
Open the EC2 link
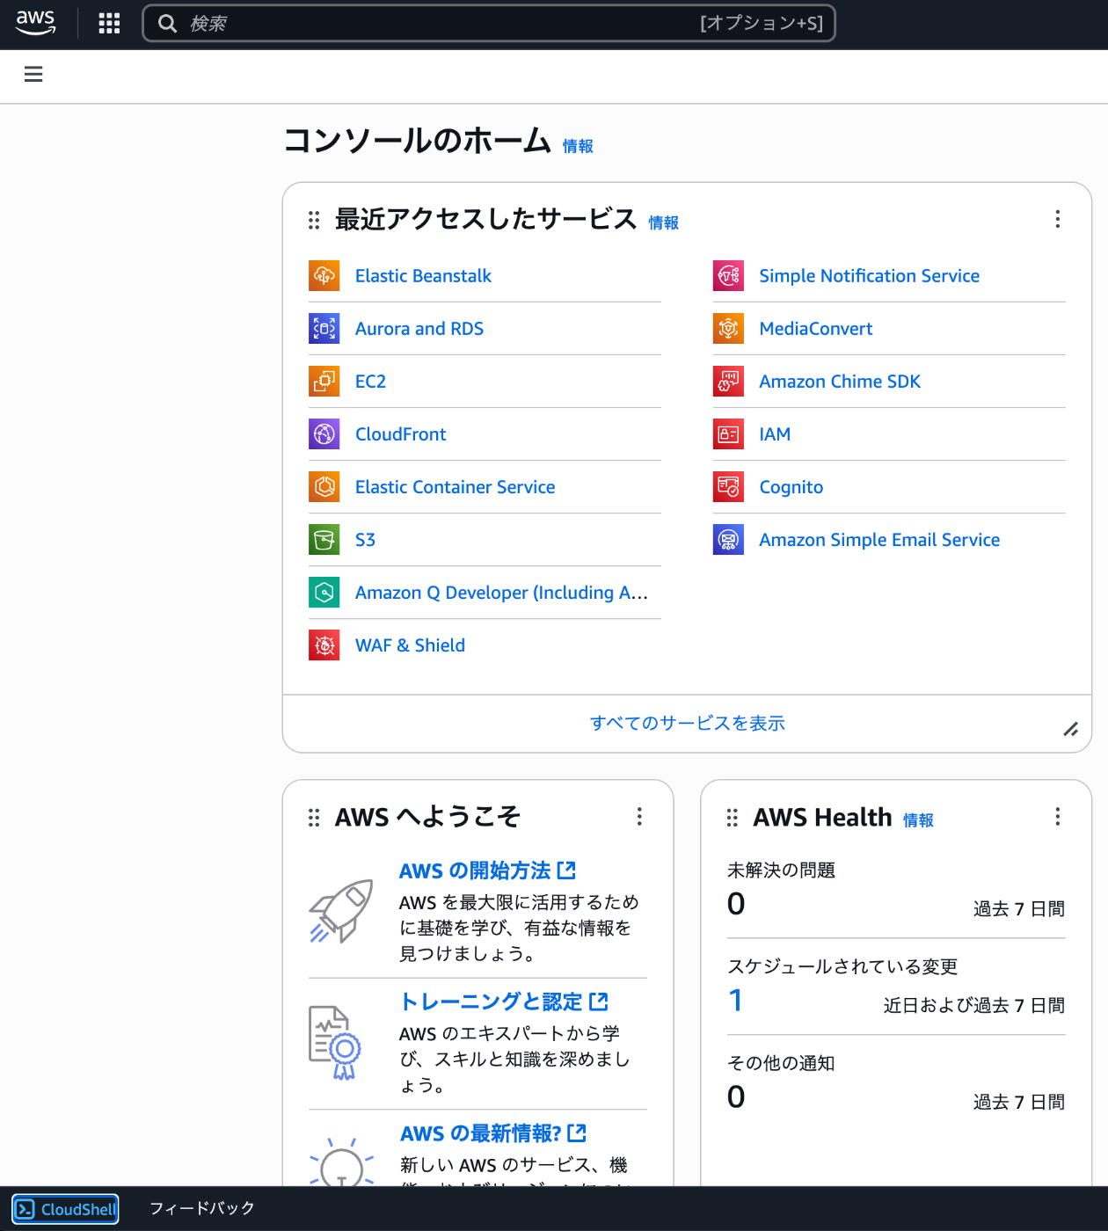click(370, 382)
